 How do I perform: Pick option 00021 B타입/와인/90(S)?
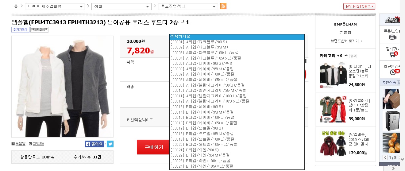(x=199, y=150)
